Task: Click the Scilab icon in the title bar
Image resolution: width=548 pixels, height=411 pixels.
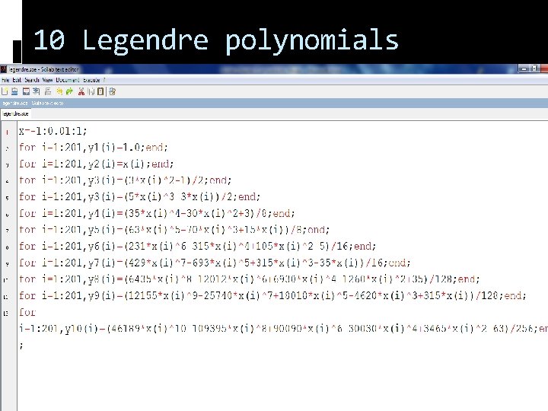Action: coord(4,69)
